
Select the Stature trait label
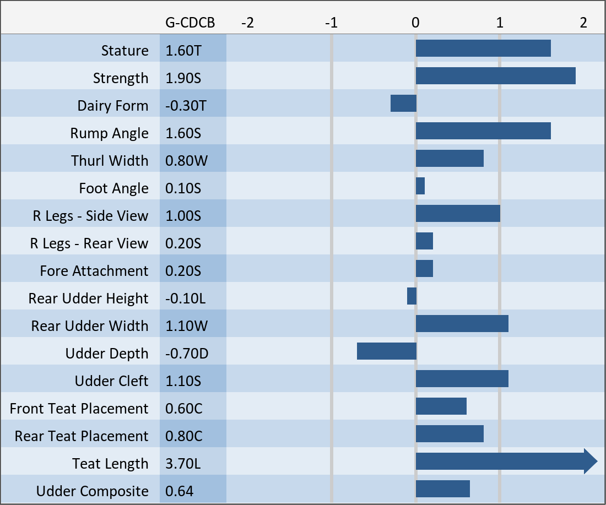coord(125,51)
